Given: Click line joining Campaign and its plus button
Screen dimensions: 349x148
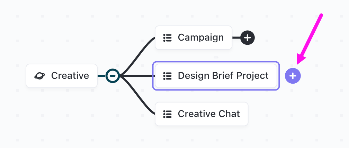Looking at the screenshot, I should [x=236, y=38].
